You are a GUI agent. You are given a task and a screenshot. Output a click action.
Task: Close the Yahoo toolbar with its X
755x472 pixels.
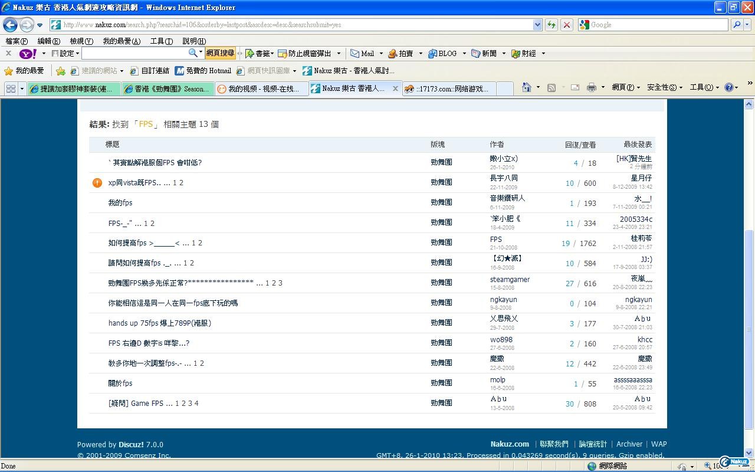coord(8,53)
